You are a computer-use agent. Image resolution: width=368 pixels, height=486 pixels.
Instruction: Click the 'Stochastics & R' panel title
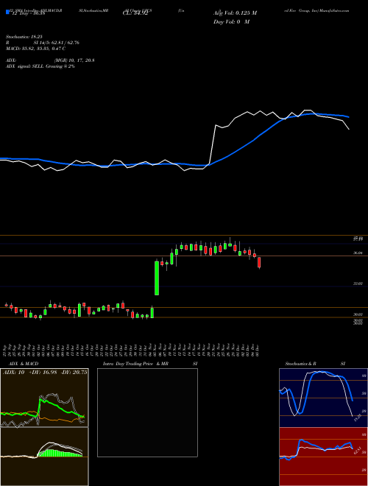pyautogui.click(x=300, y=364)
